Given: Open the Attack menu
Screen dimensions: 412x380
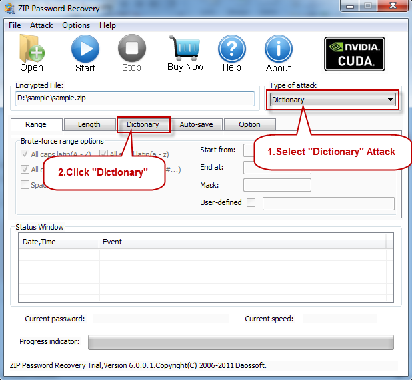Looking at the screenshot, I should point(41,25).
